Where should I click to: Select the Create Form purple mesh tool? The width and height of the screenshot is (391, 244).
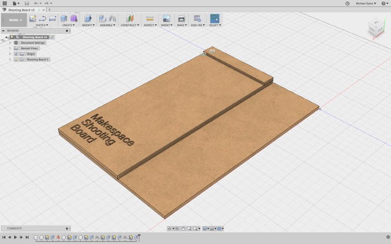[74, 19]
